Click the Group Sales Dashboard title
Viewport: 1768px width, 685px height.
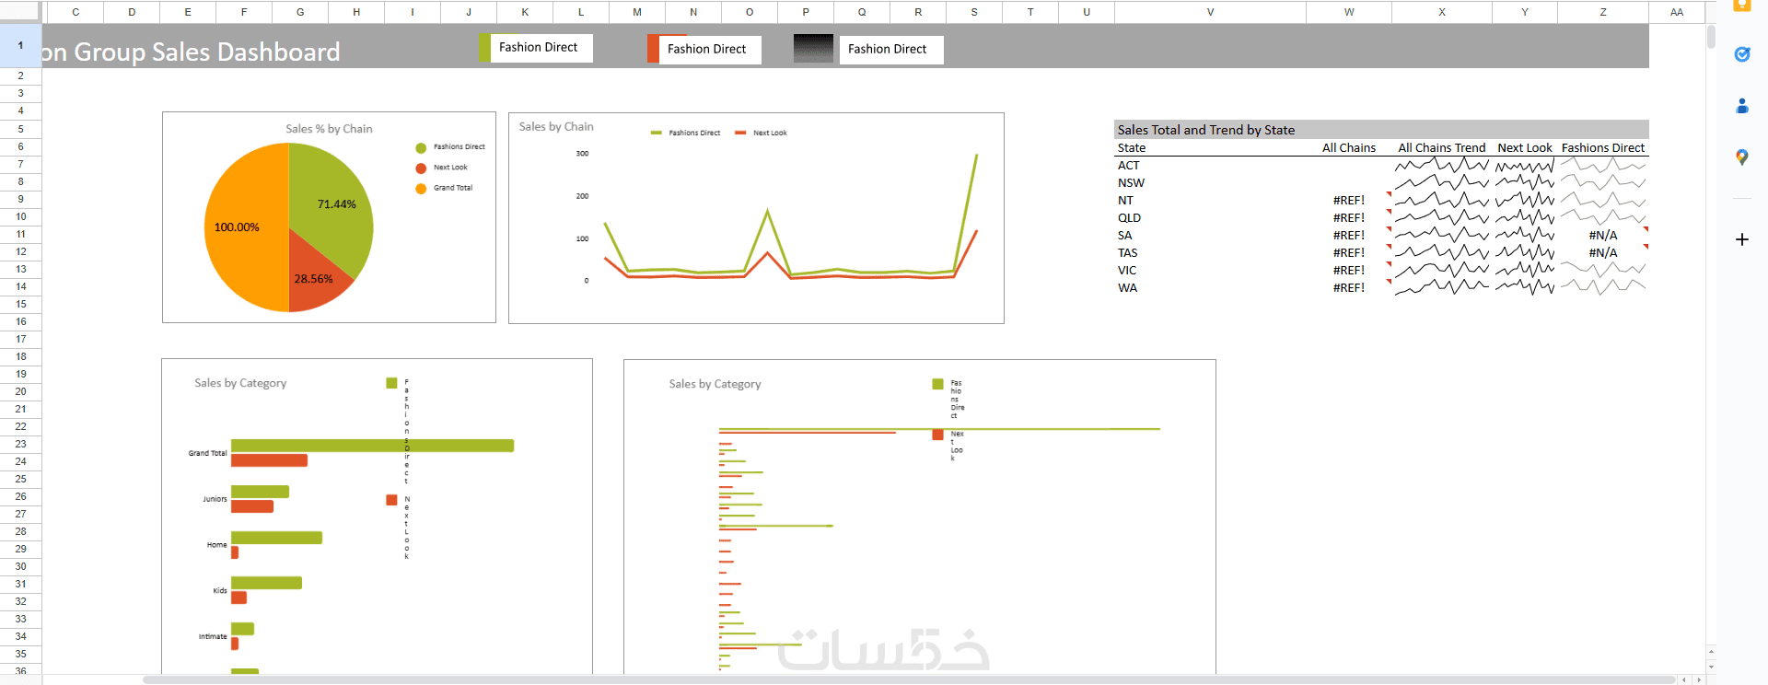point(192,52)
